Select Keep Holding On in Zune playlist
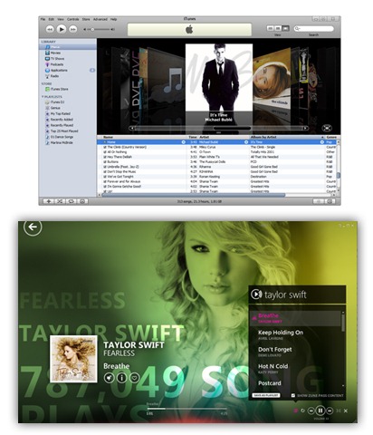The height and width of the screenshot is (435, 373). pyautogui.click(x=281, y=334)
